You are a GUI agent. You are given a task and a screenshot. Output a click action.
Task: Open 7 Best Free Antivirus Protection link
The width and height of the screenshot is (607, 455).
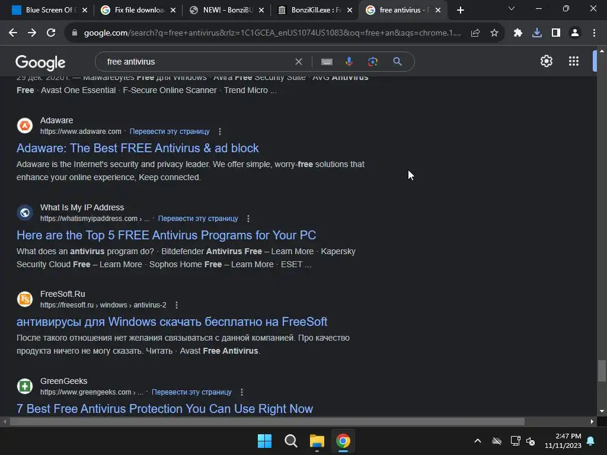coord(165,409)
